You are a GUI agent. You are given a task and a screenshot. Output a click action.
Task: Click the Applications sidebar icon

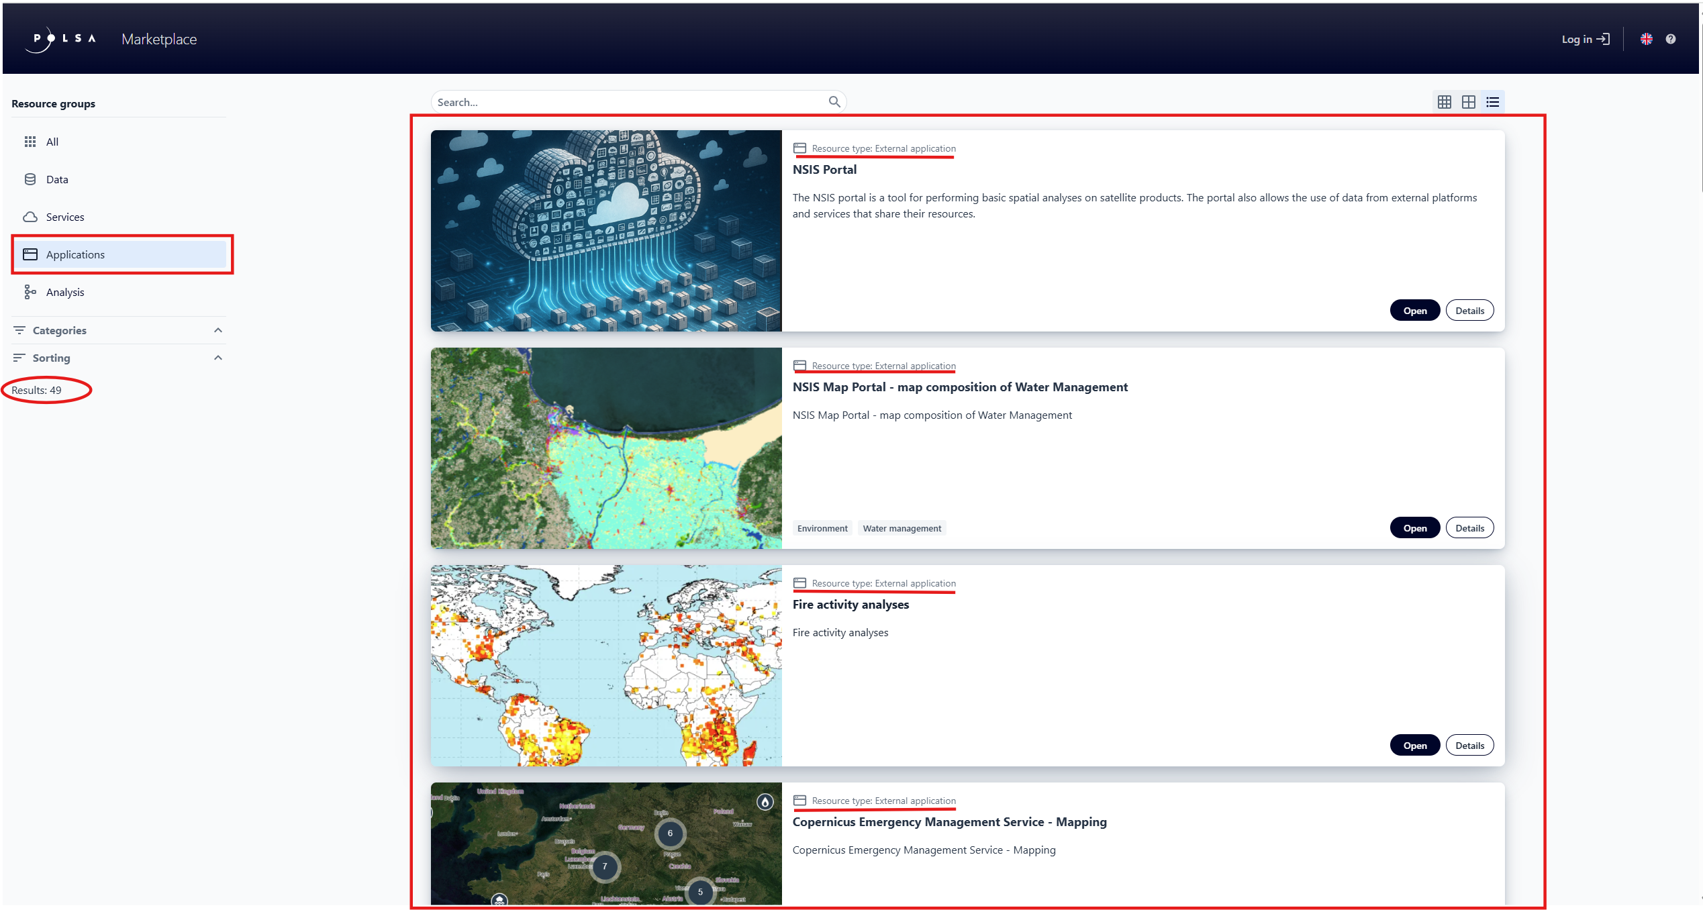[30, 254]
